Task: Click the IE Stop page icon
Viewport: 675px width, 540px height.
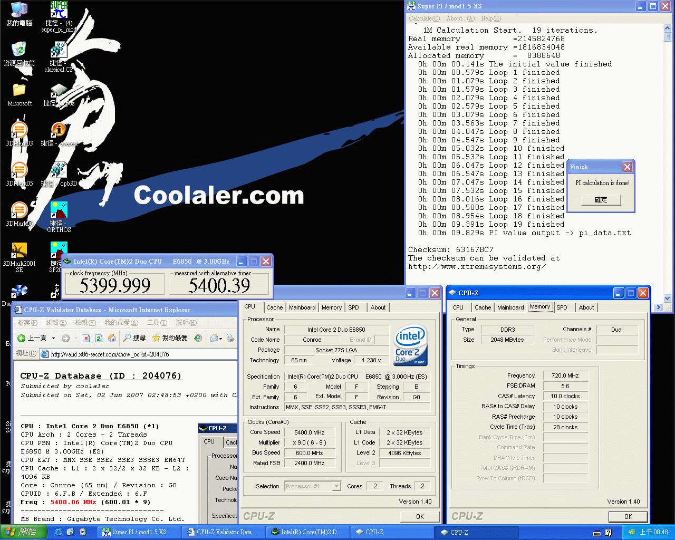Action: click(86, 338)
